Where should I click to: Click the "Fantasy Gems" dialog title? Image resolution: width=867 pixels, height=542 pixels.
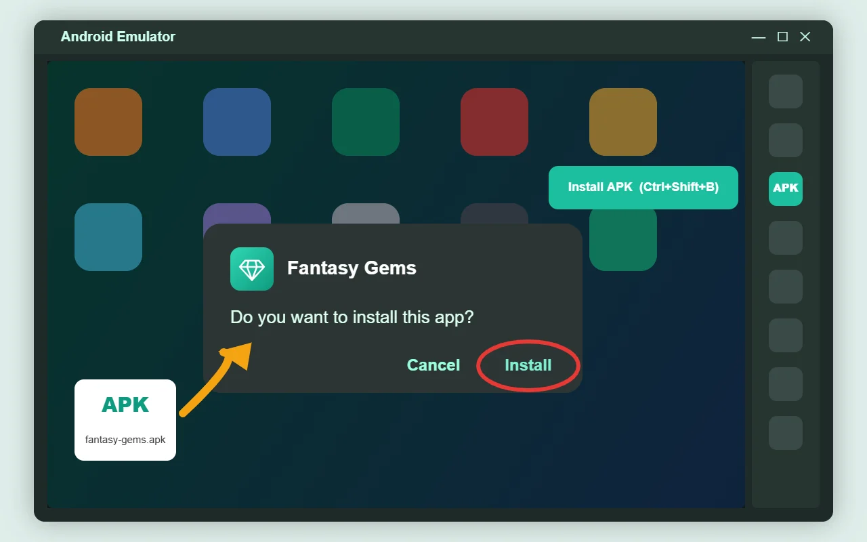pos(352,268)
